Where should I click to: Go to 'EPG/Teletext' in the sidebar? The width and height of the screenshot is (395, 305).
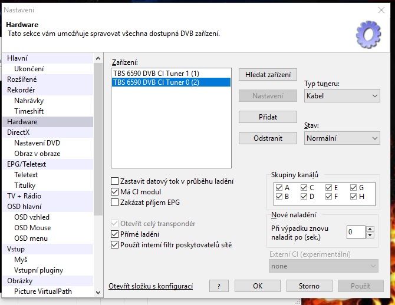(x=26, y=164)
